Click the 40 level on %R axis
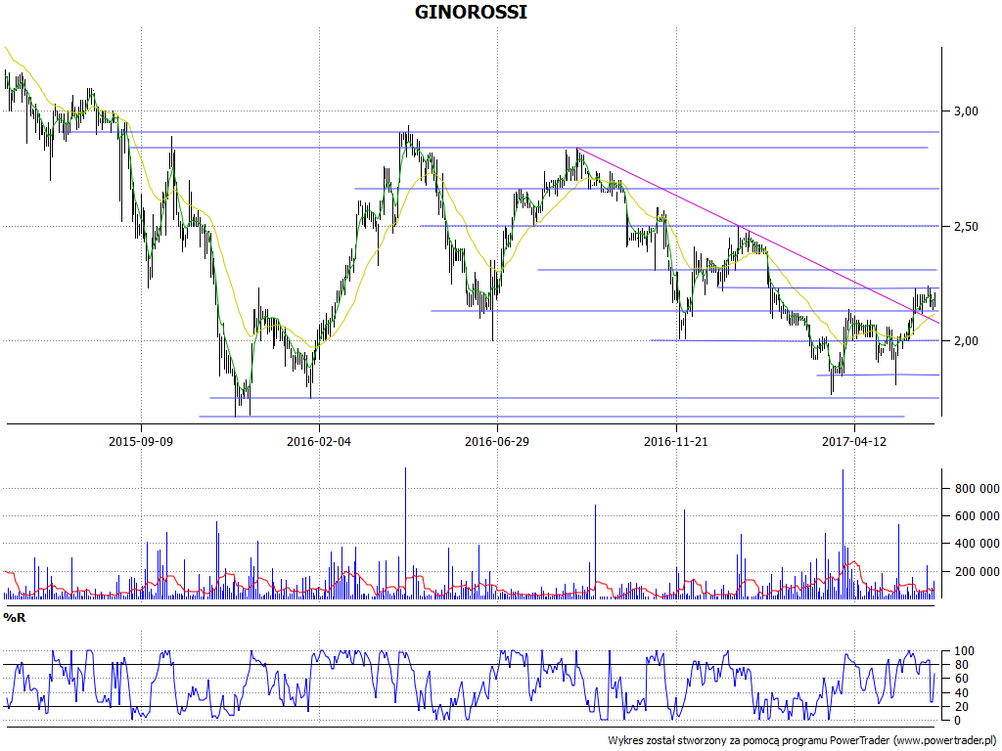1002x751 pixels. tap(961, 693)
